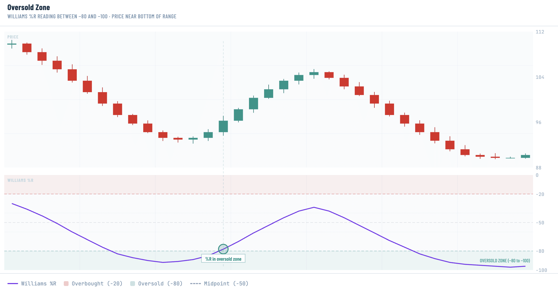
Task: Click the first doji candle at chart start
Action: click(12, 44)
